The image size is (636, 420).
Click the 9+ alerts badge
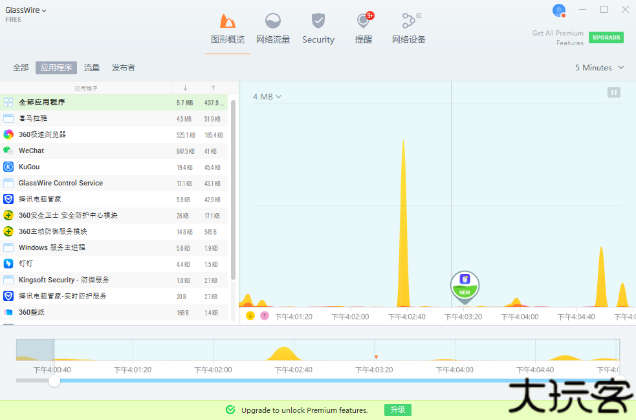pos(370,16)
